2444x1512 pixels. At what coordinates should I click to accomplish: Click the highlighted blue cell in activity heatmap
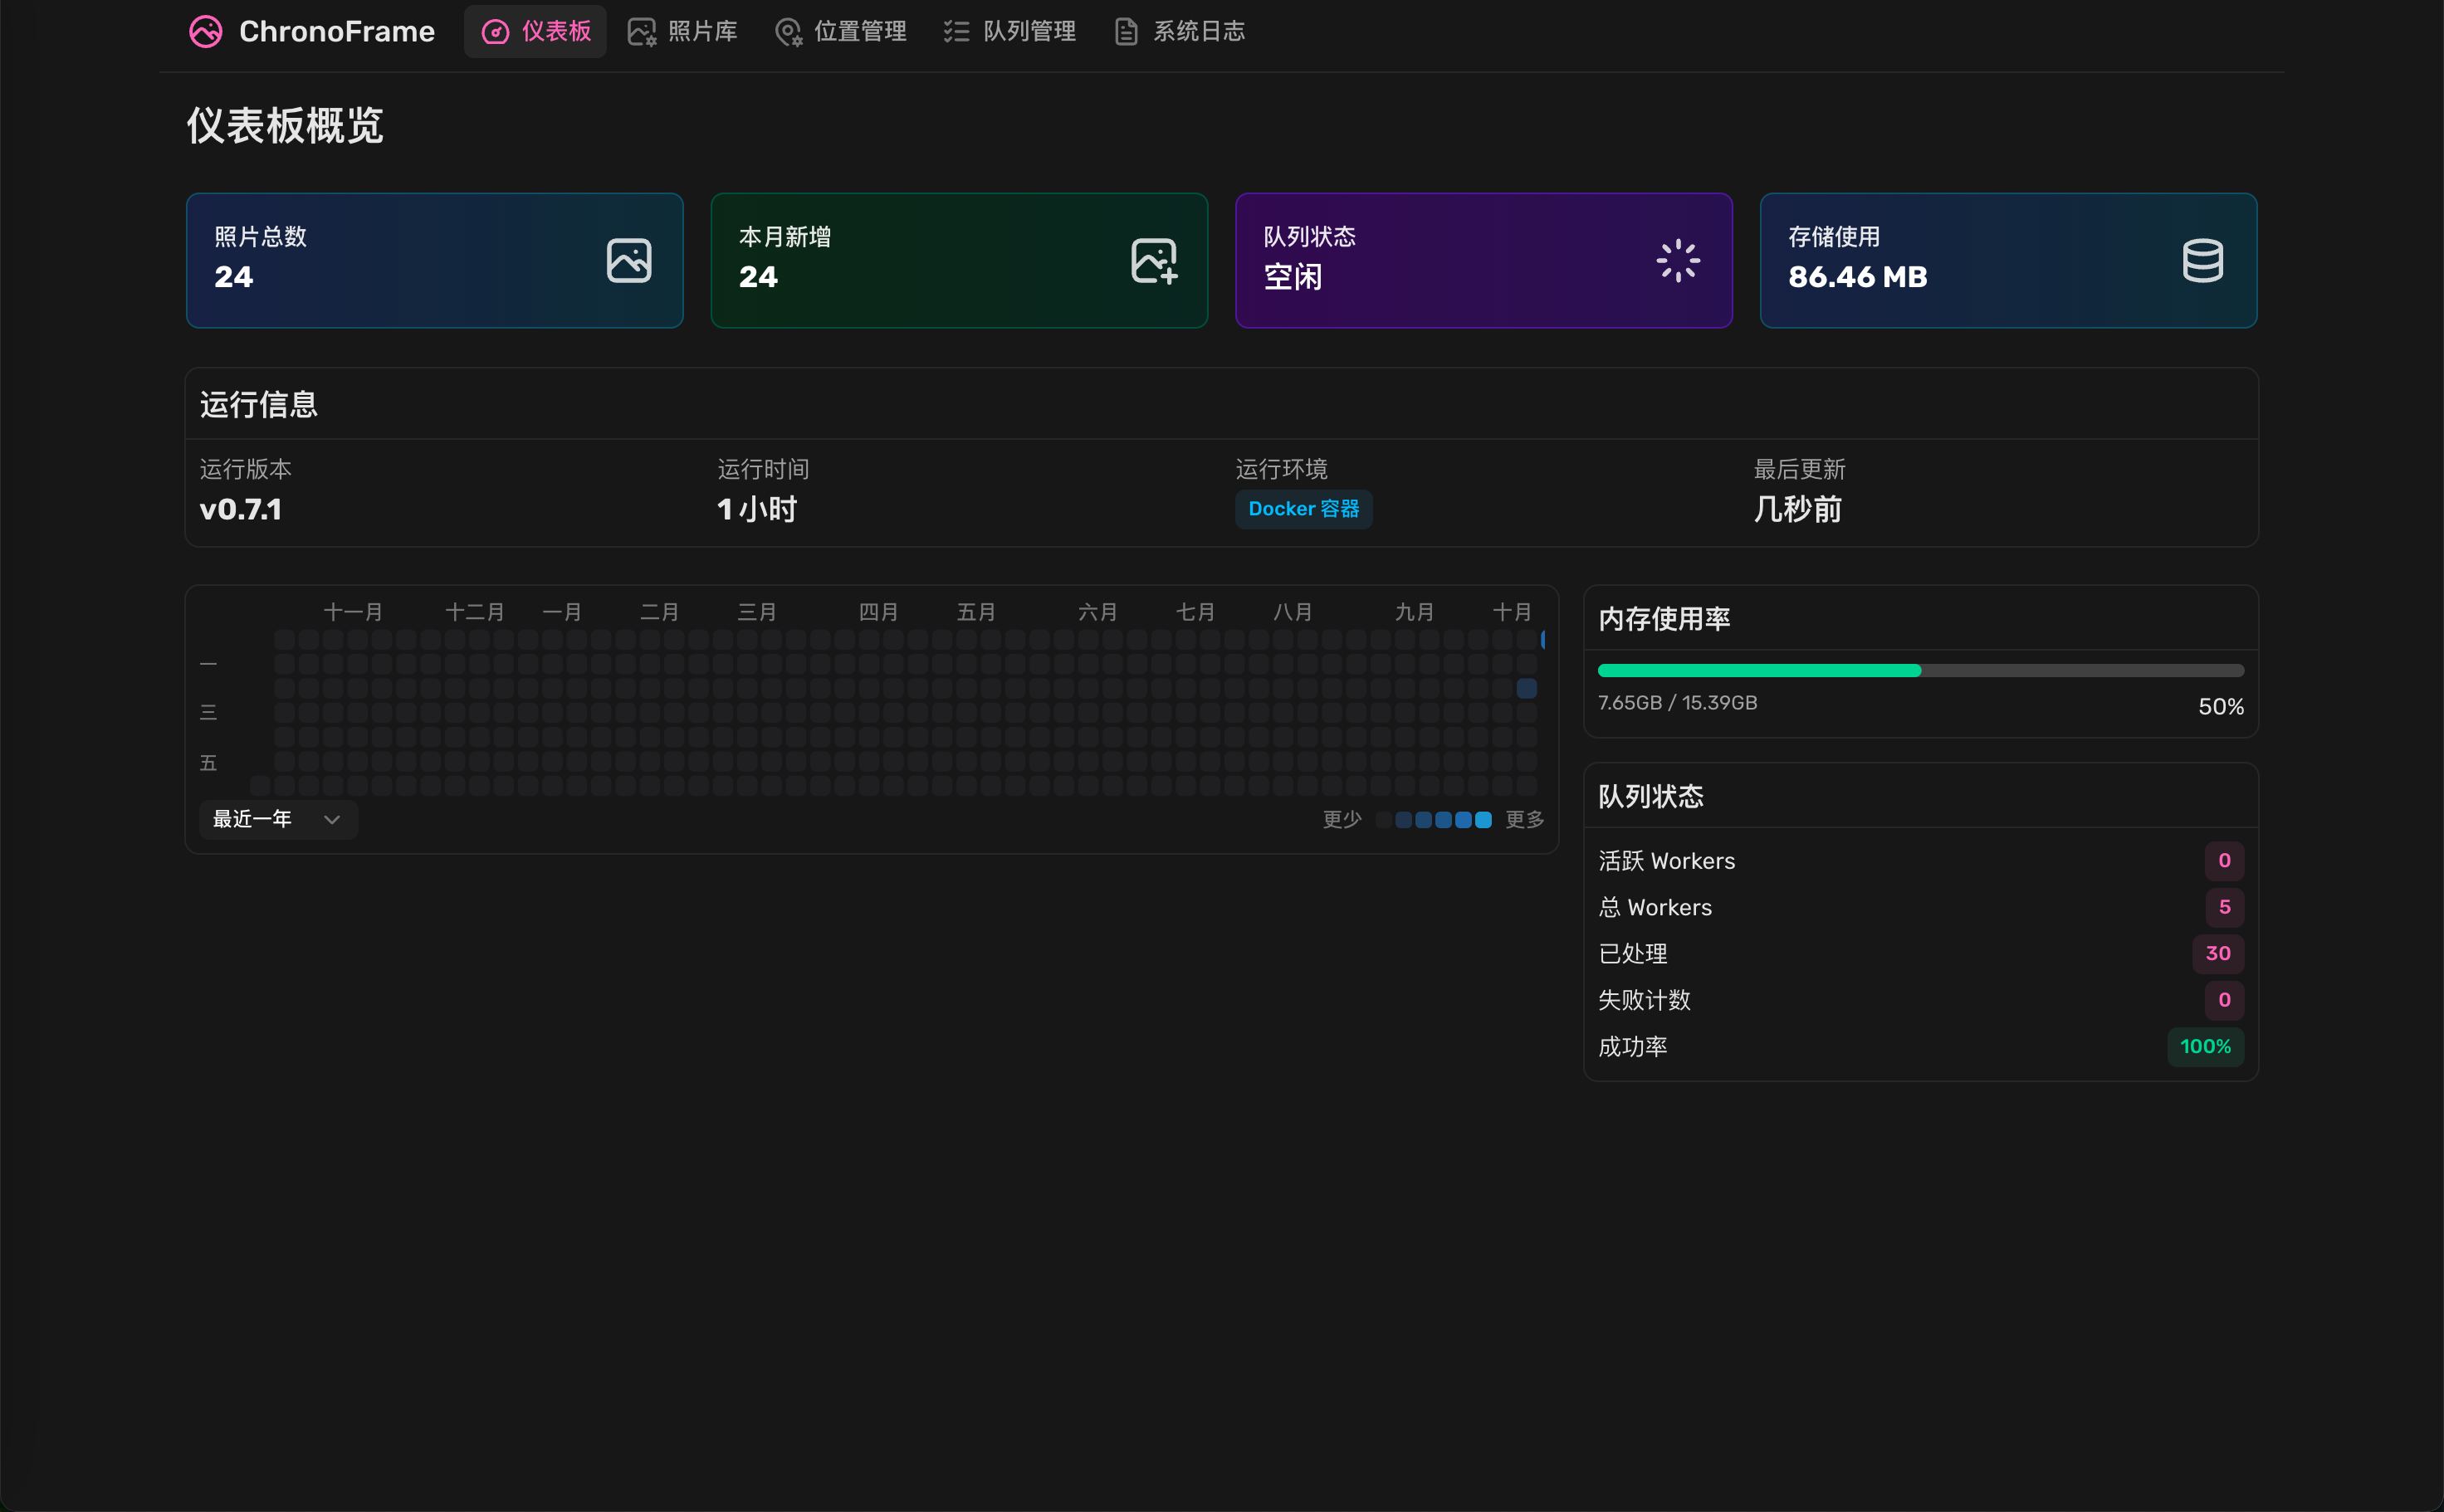(x=1527, y=688)
